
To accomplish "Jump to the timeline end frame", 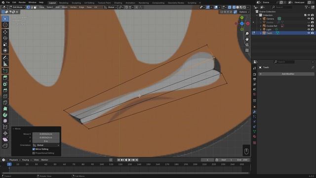I will 137,160.
